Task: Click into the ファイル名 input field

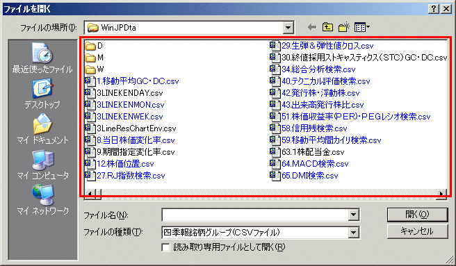Action: click(x=255, y=215)
